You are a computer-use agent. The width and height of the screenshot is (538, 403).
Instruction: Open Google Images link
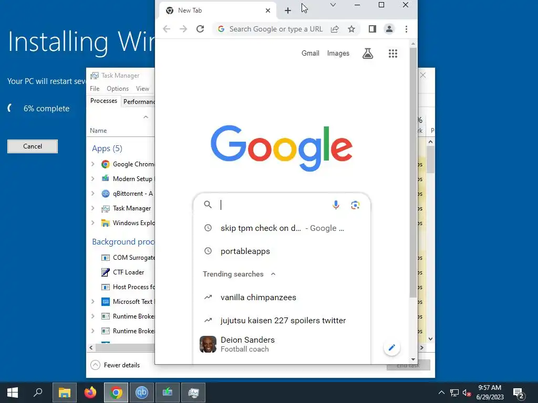coord(338,54)
